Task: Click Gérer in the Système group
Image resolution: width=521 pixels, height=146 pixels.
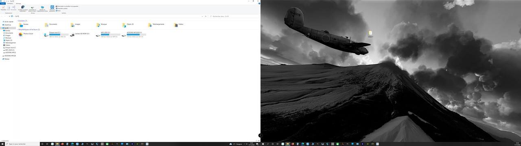Action: coord(58,11)
